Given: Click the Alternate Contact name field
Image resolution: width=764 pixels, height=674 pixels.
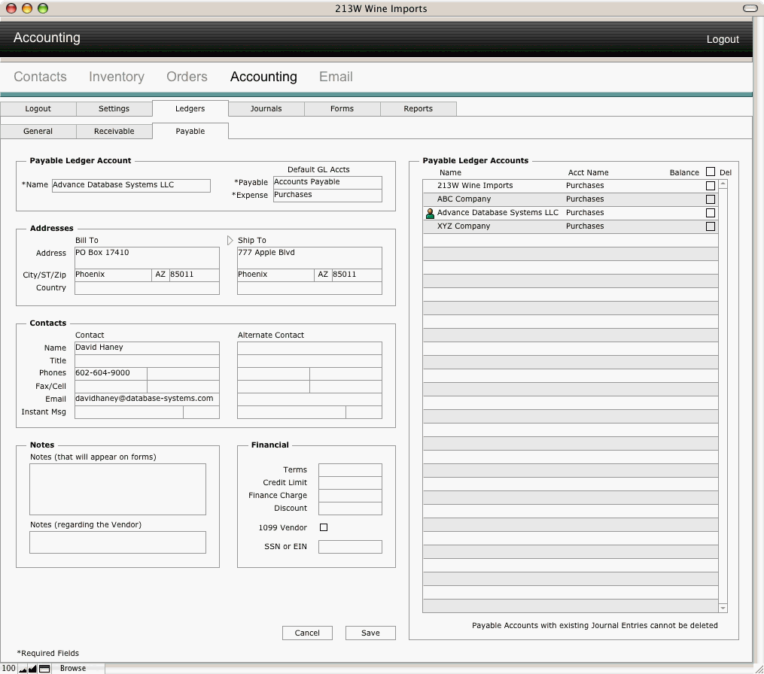Looking at the screenshot, I should (309, 348).
